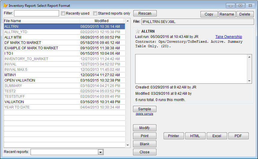The height and width of the screenshot is (159, 258).
Task: Export report to Excel
Action: [217, 136]
